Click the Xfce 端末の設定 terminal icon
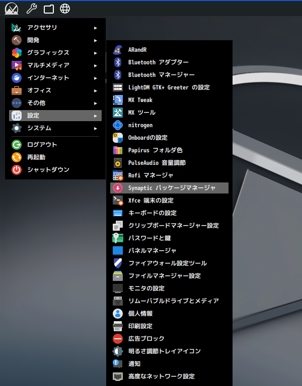 (118, 201)
